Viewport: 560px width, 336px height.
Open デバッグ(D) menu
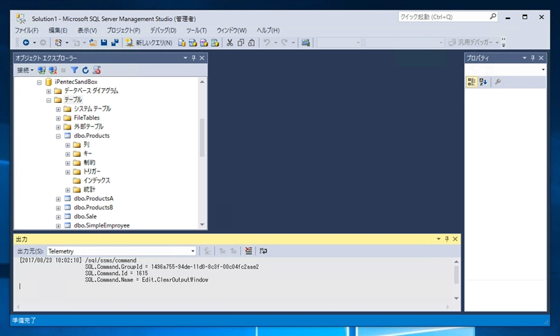pyautogui.click(x=163, y=30)
